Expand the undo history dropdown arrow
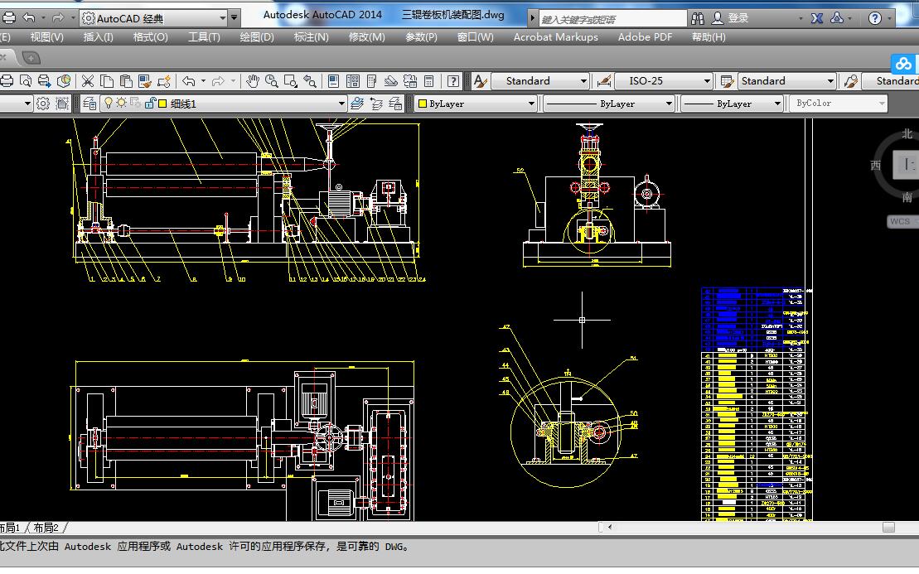This screenshot has width=919, height=574. pyautogui.click(x=203, y=81)
